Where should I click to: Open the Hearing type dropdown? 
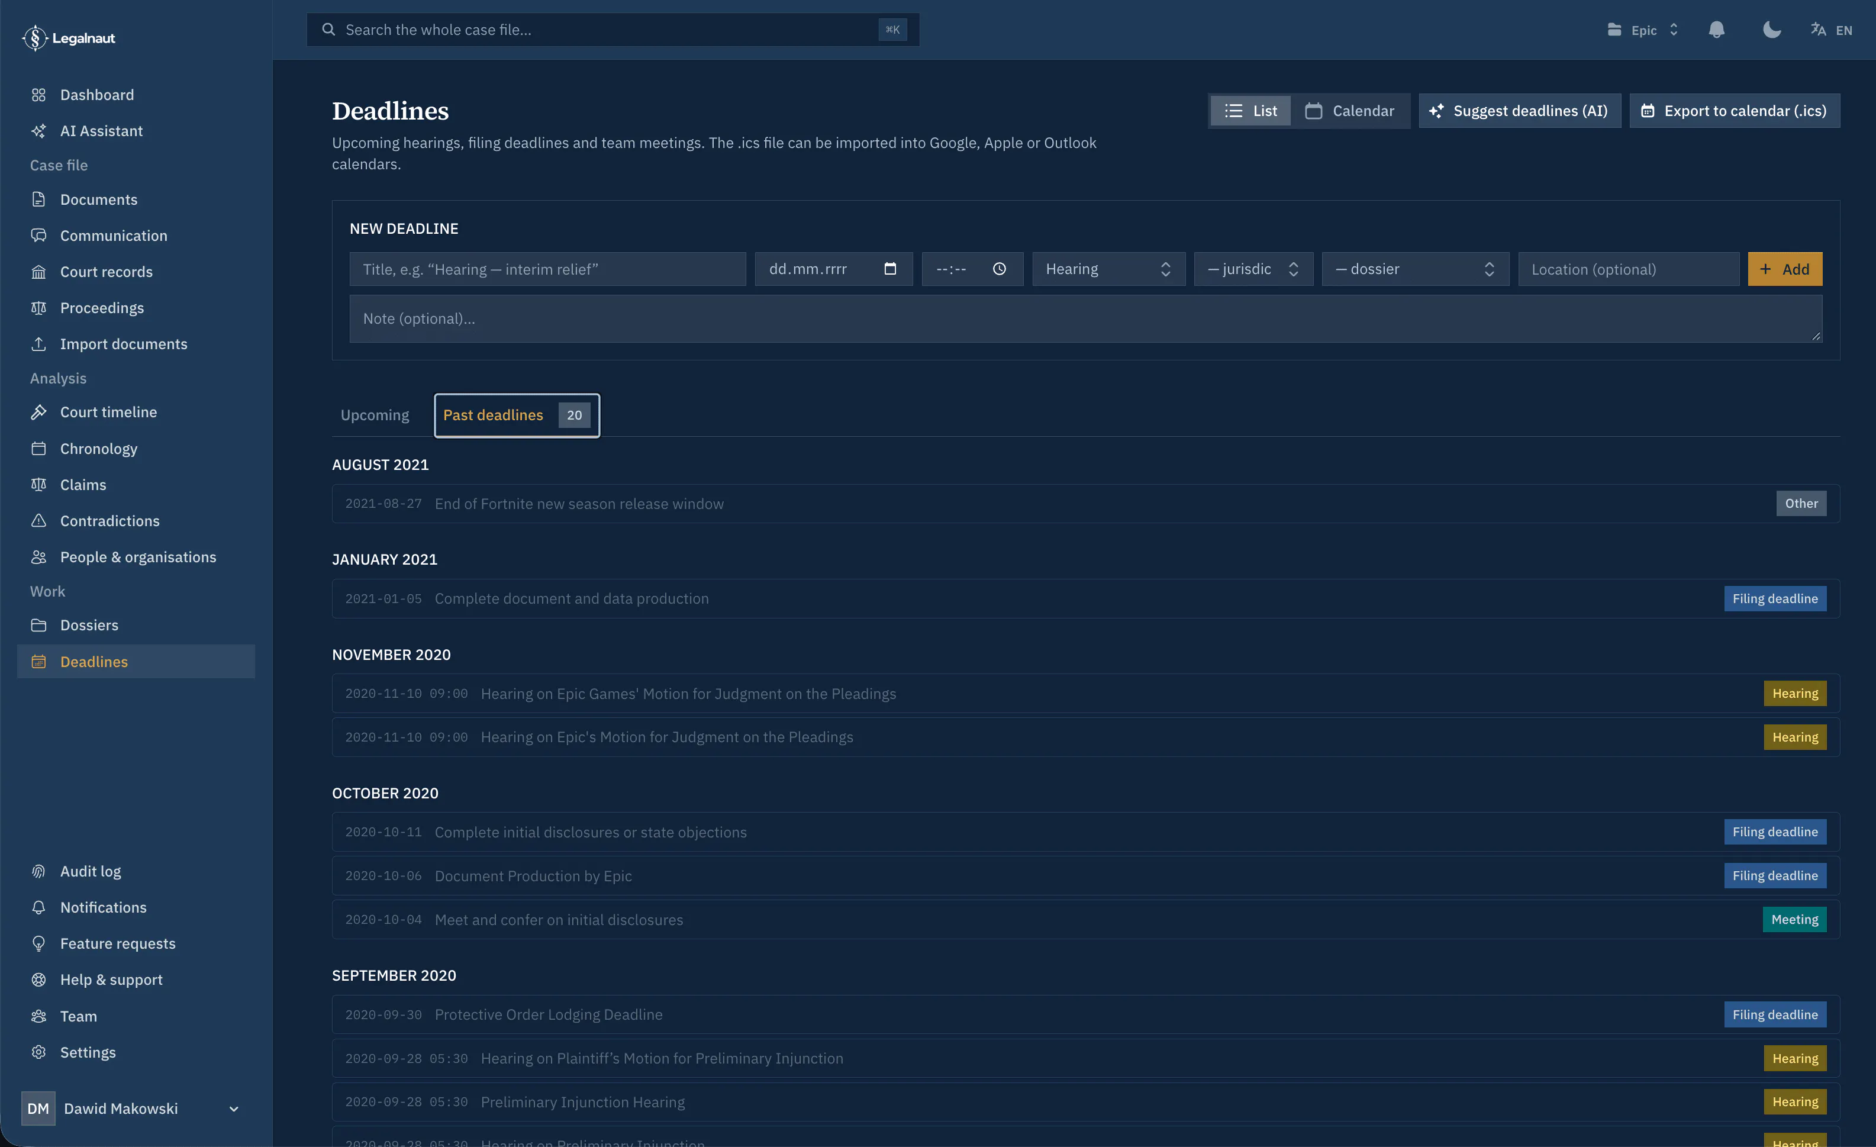tap(1108, 269)
